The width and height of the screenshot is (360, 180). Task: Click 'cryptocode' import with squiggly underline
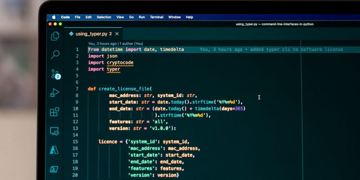coord(120,63)
